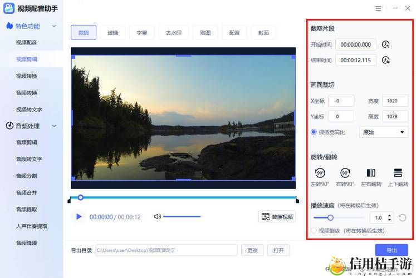Click the 宽度 input showing 1920
This screenshot has width=416, height=278.
tap(395, 101)
